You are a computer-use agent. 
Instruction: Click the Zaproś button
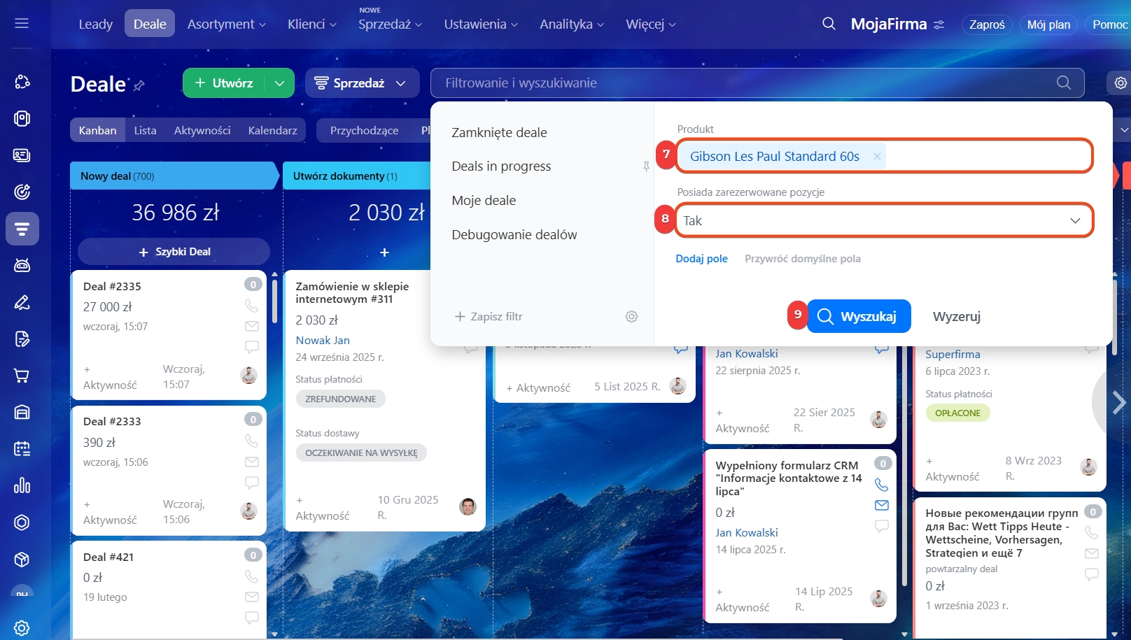(987, 24)
